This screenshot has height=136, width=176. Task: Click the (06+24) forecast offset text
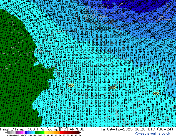pos(165,129)
